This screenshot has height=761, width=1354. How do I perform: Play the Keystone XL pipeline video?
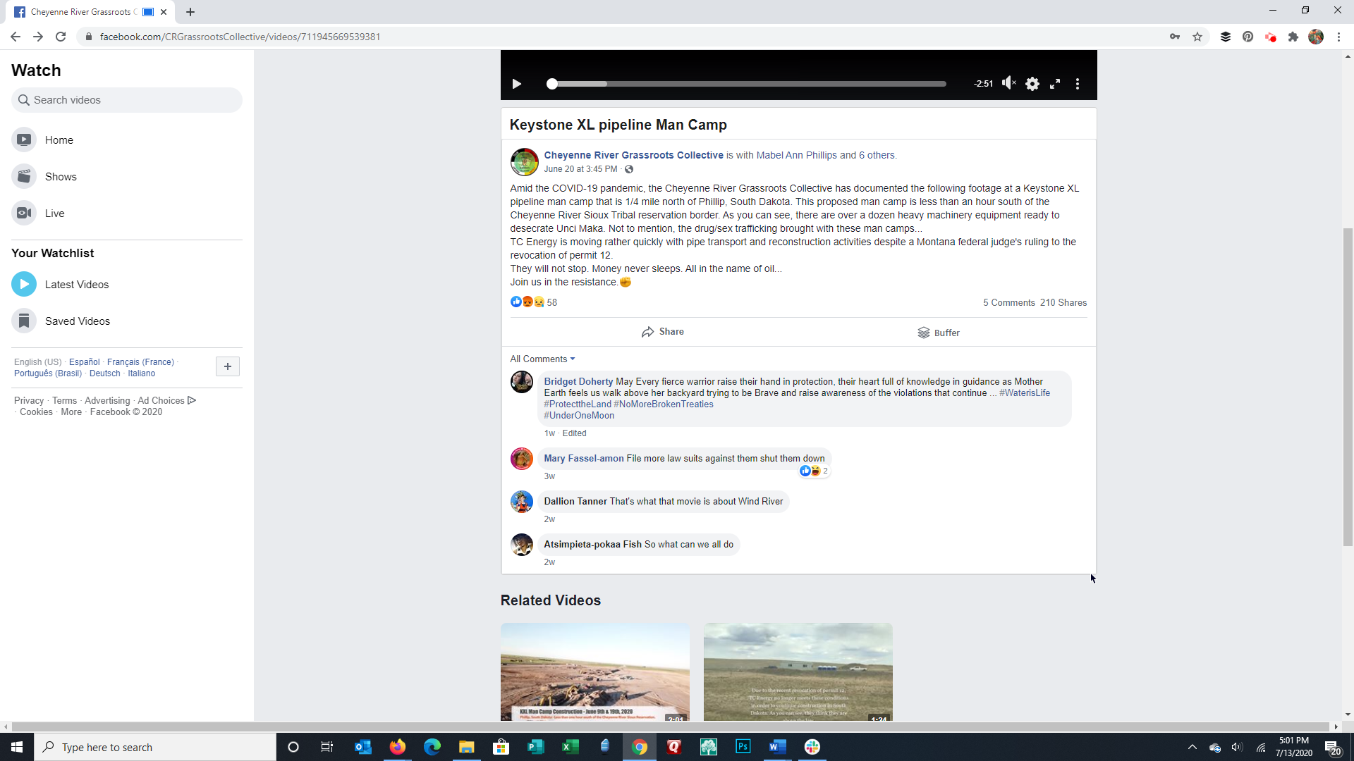516,84
